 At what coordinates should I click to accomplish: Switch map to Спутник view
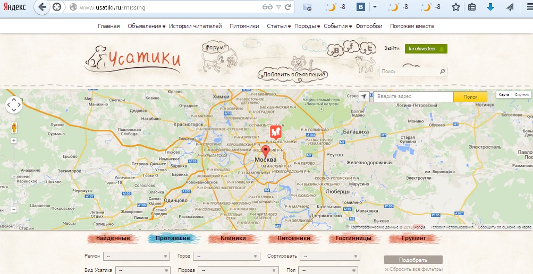coord(522,94)
